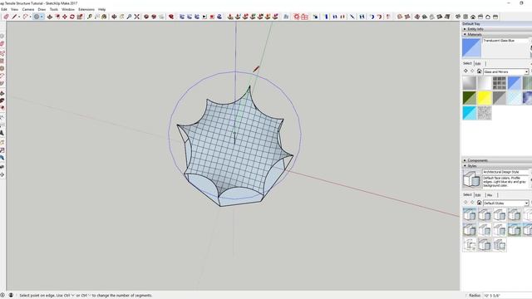Image resolution: width=532 pixels, height=299 pixels.
Task: Open the Extensions menu
Action: 86,9
